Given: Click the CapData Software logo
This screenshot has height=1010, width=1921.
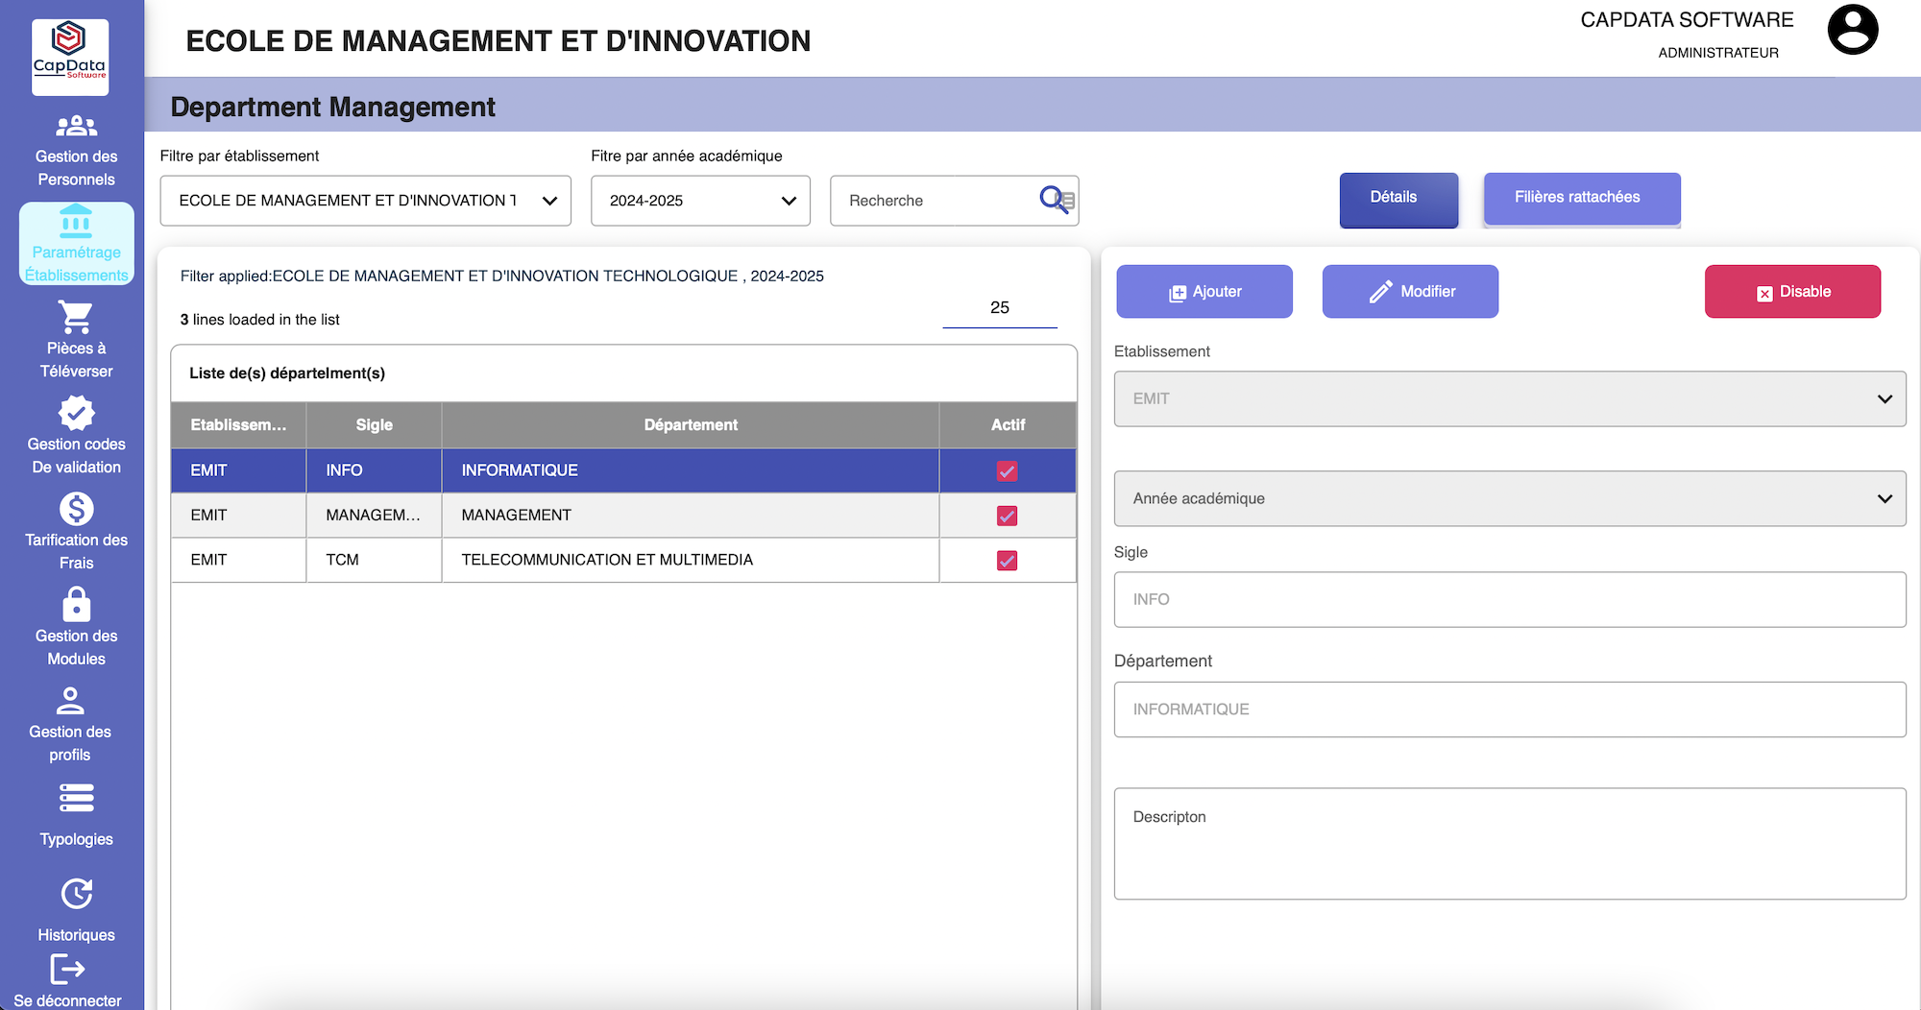Looking at the screenshot, I should click(70, 57).
